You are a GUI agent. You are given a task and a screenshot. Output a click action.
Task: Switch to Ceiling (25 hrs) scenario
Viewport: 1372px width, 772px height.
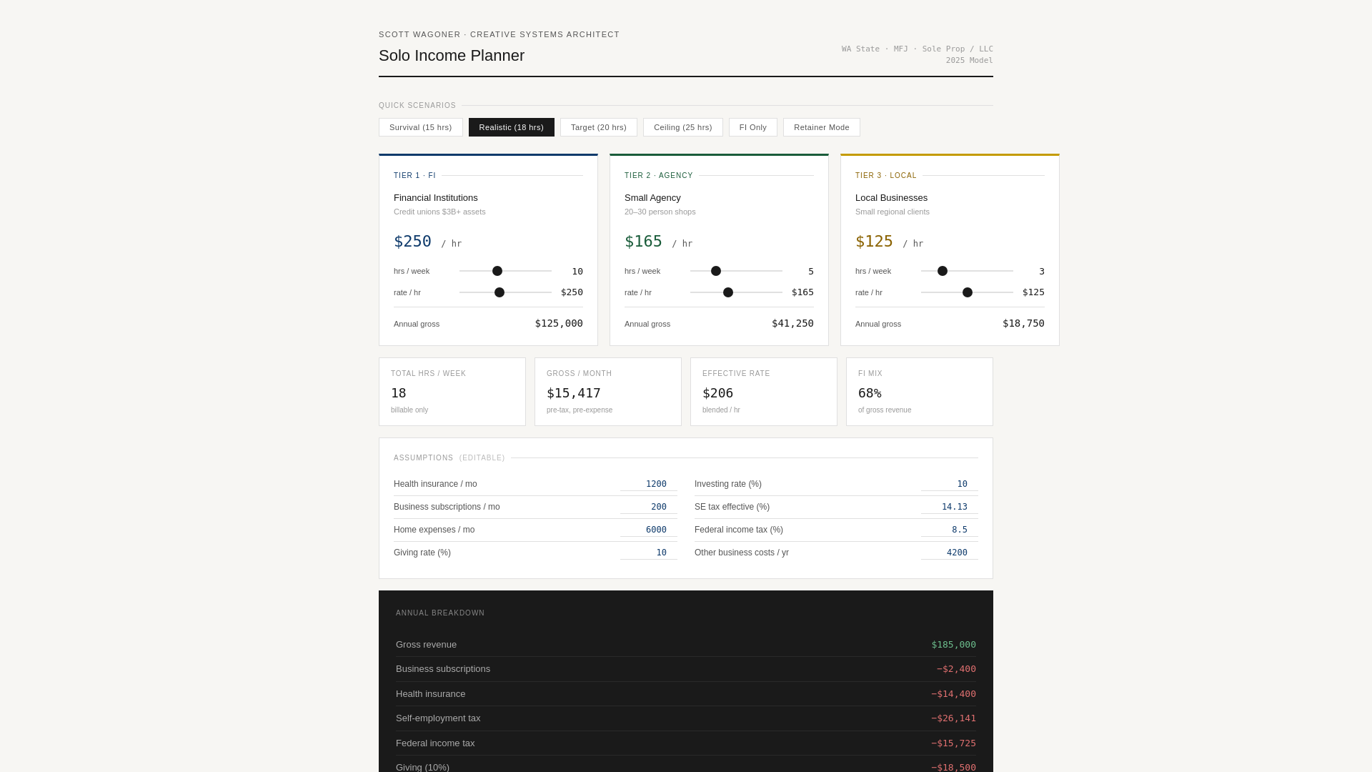coord(683,127)
